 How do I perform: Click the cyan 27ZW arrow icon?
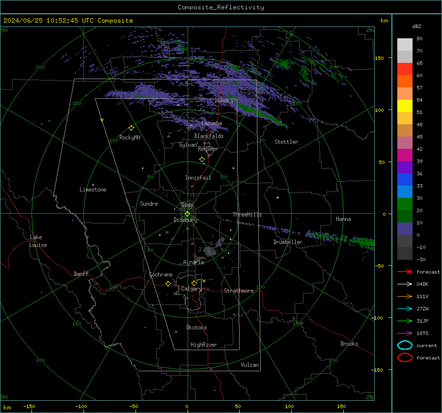coord(405,309)
